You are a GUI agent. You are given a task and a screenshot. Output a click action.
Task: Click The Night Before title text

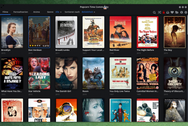click(145, 50)
